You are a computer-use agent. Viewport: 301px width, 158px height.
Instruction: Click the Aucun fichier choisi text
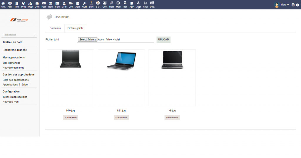point(109,39)
